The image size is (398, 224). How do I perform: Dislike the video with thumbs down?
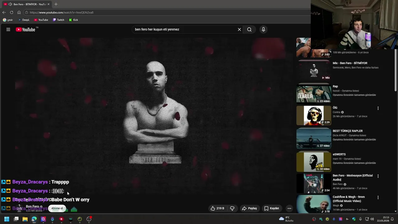point(232,208)
